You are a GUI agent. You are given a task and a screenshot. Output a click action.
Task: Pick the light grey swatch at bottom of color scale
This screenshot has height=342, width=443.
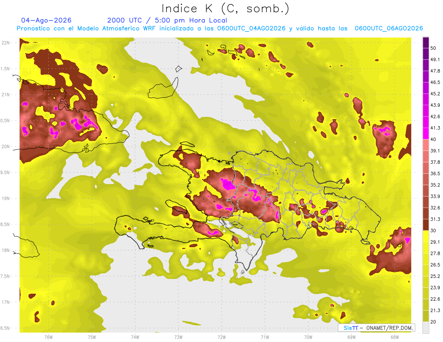(x=426, y=328)
